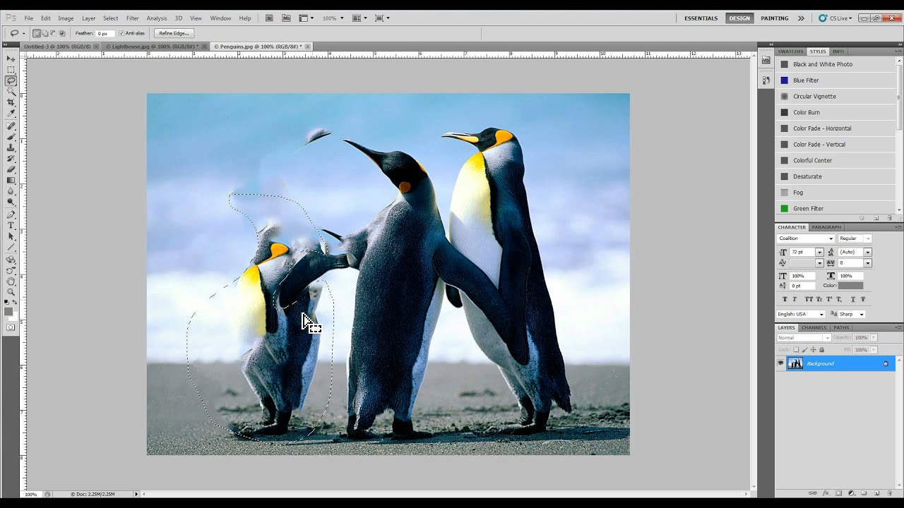Toggle Faux Bold in Character panel
The image size is (904, 508).
pos(785,299)
